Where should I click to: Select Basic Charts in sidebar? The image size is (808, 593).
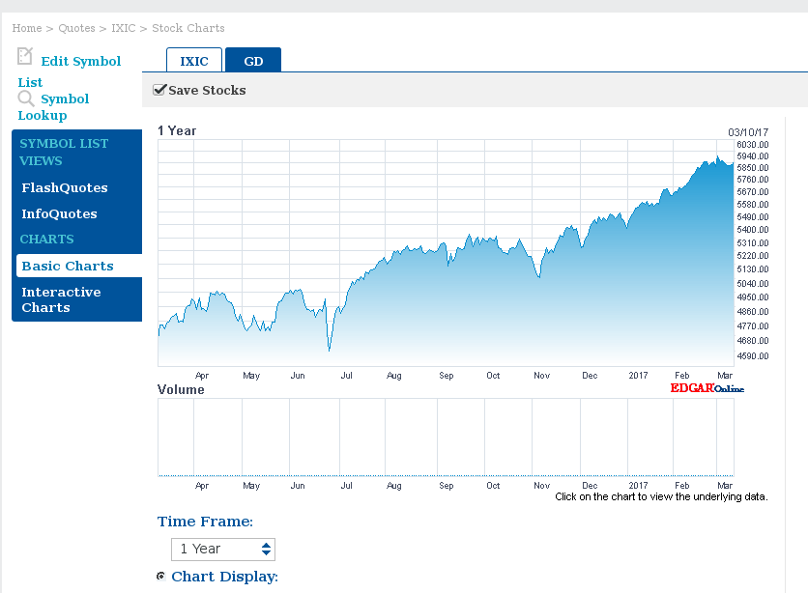79,266
